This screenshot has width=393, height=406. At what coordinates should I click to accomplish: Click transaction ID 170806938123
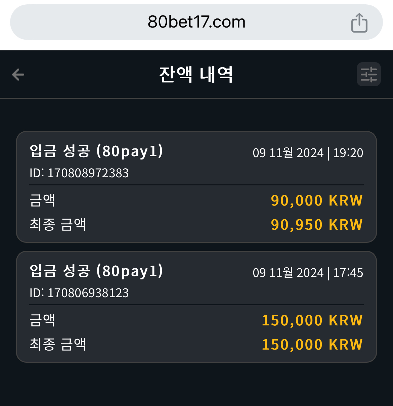(x=79, y=293)
